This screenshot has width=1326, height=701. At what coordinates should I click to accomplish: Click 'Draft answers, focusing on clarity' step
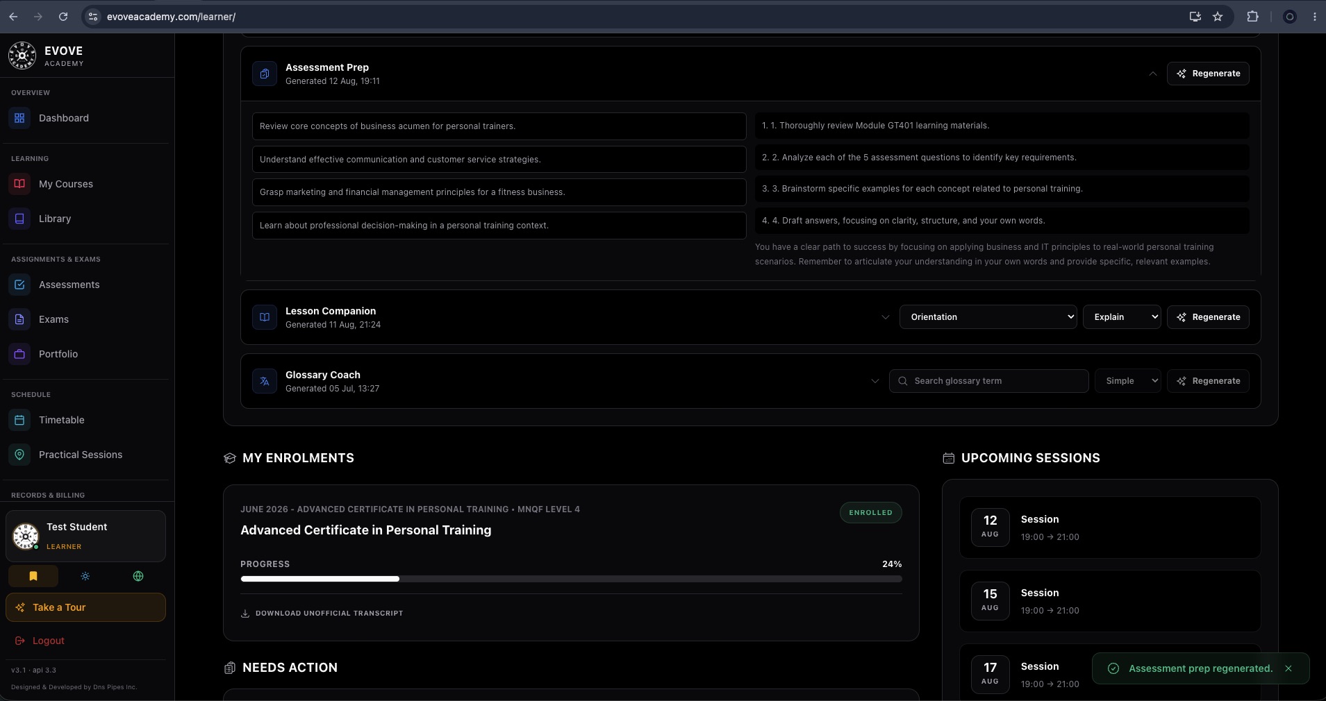pos(1002,221)
